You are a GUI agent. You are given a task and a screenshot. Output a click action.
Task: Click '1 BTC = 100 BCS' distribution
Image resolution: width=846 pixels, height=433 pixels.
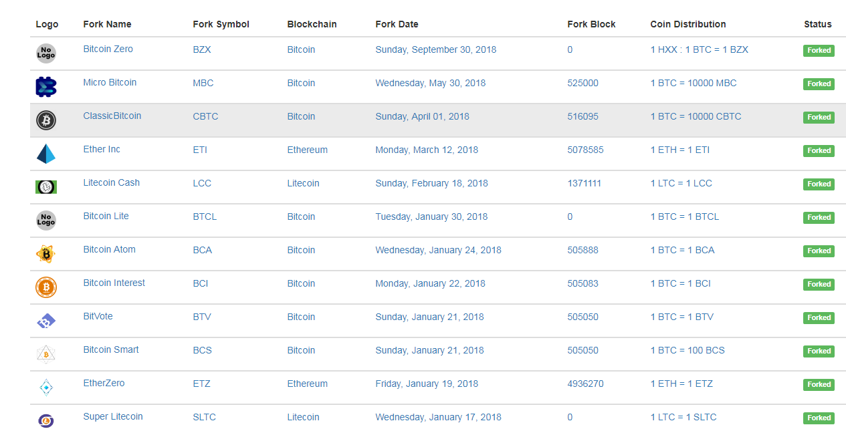point(688,350)
